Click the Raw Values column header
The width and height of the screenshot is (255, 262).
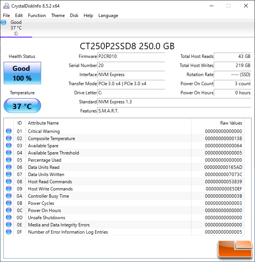tap(218, 123)
